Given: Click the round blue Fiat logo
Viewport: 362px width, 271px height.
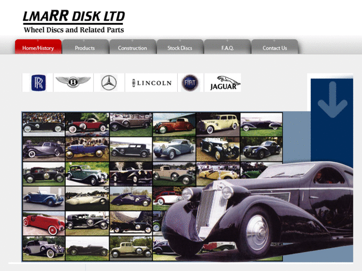Looking at the screenshot, I should pos(190,83).
